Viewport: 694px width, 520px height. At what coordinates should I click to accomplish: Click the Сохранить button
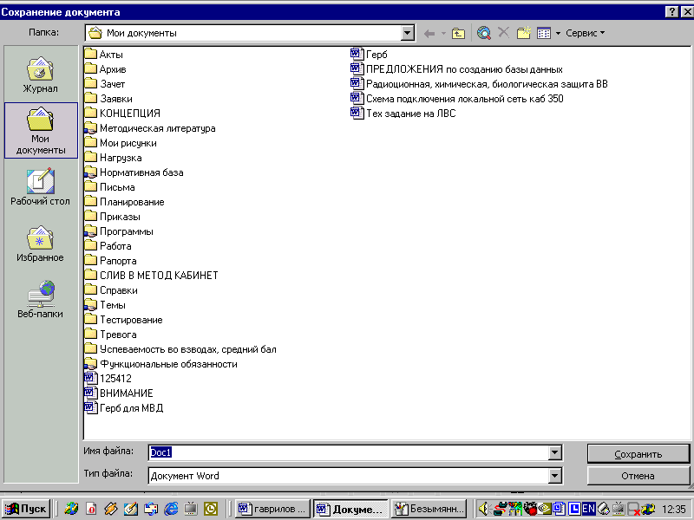[x=638, y=454]
